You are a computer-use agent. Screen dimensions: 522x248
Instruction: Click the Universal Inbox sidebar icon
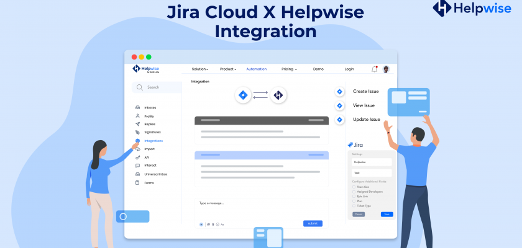tap(137, 174)
